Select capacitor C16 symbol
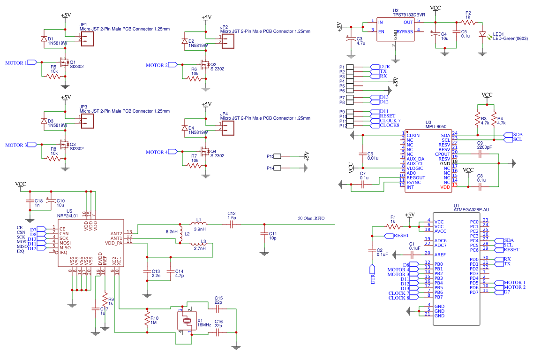The height and width of the screenshot is (354, 533). tap(218, 332)
